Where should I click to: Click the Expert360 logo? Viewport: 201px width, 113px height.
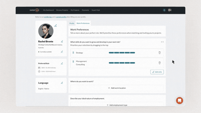point(34,10)
